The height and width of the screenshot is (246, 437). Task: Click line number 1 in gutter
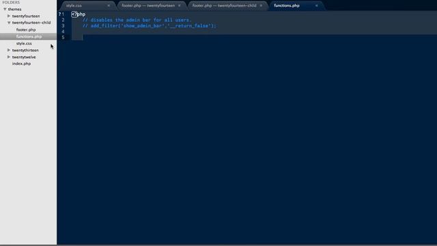pos(64,14)
